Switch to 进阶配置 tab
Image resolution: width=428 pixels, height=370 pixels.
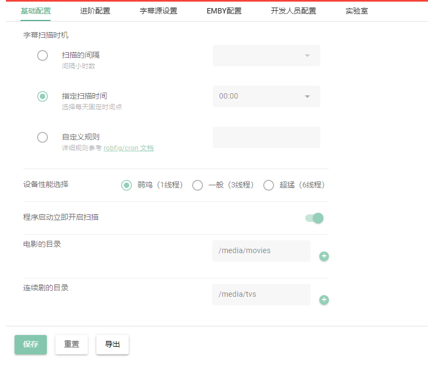click(x=95, y=11)
